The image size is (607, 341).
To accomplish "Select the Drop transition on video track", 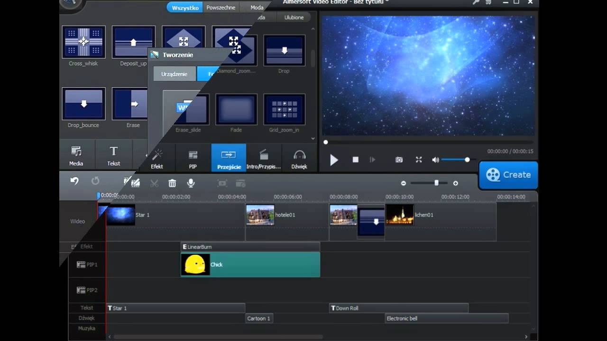I will [x=371, y=222].
